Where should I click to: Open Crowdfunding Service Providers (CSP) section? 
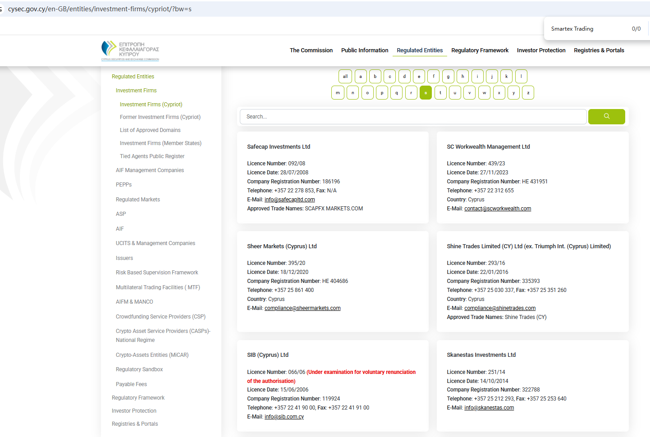pyautogui.click(x=160, y=317)
